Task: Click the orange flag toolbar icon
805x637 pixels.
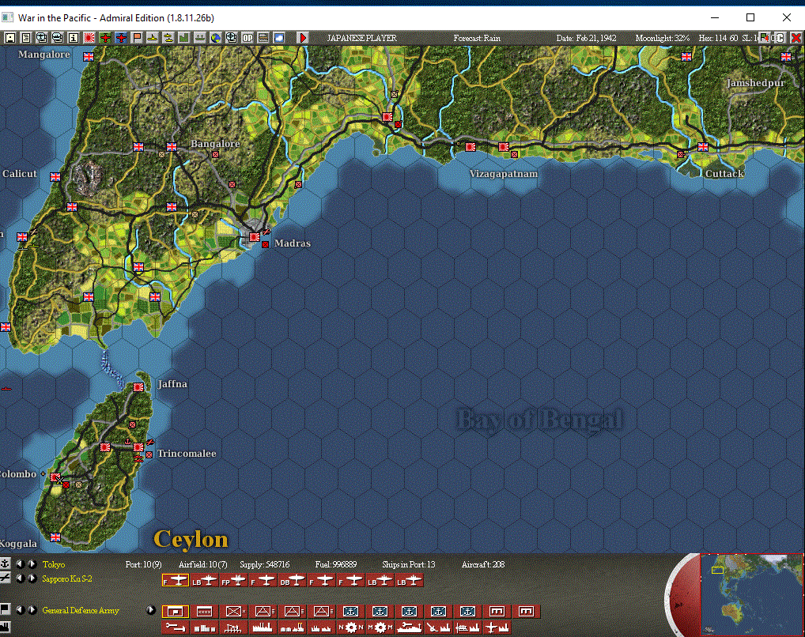Action: [137, 37]
